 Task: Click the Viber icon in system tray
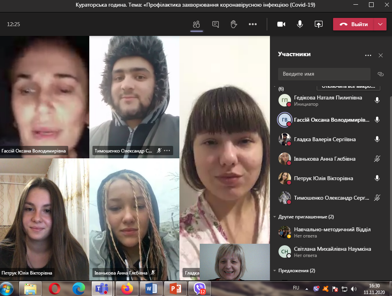coord(316,289)
